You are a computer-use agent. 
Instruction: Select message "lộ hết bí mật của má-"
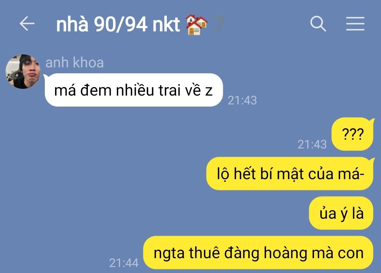[290, 174]
